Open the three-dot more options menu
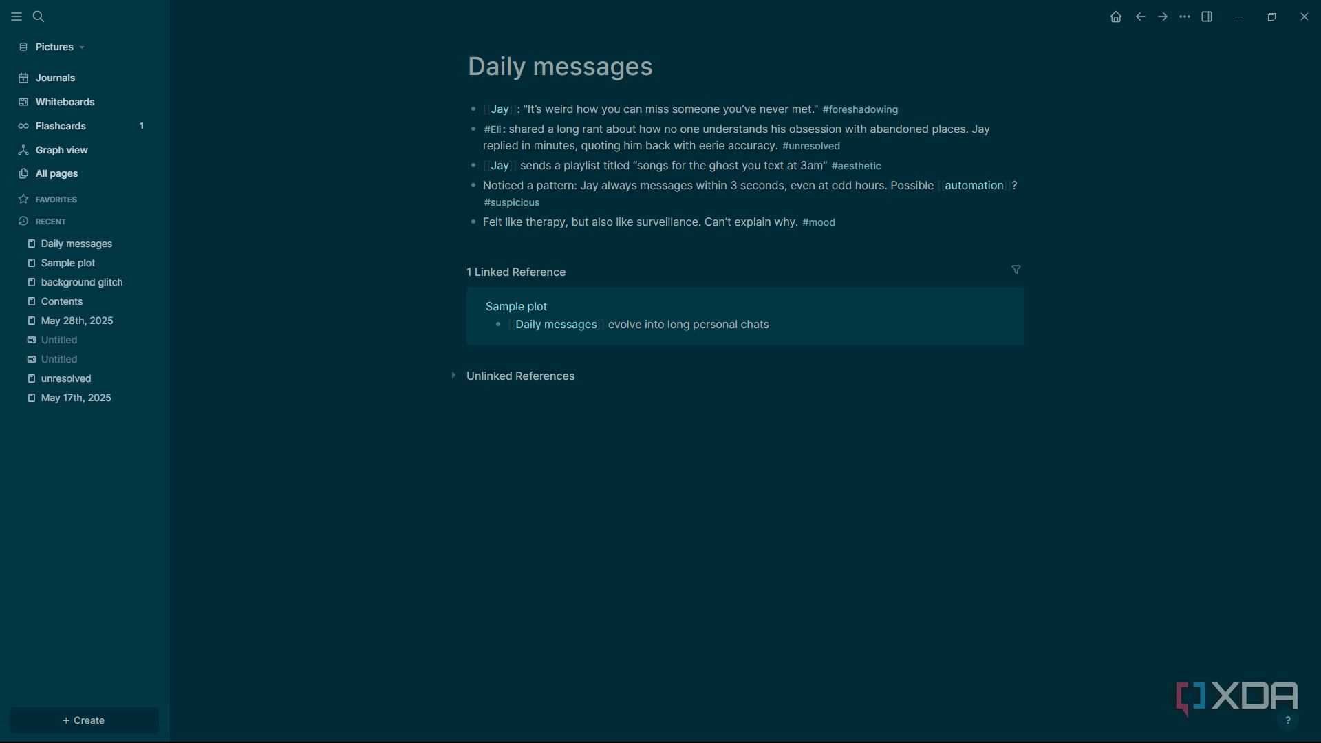Viewport: 1321px width, 743px height. pos(1185,17)
